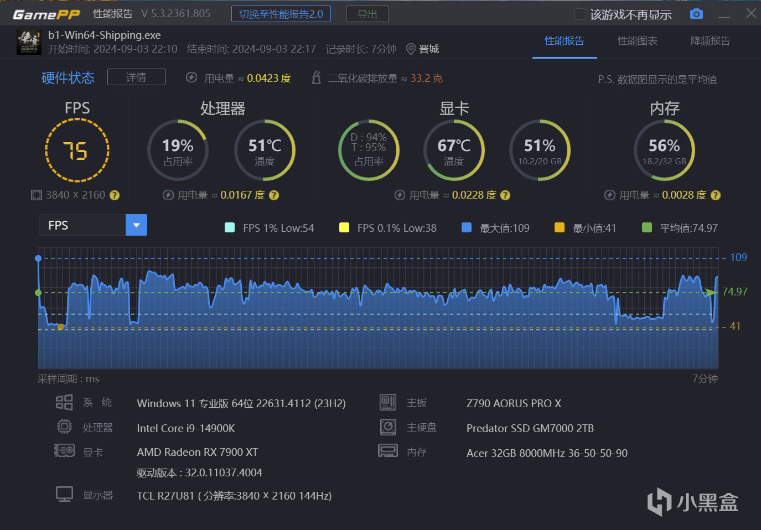Click the 硬件状态 heading
Image resolution: width=761 pixels, height=530 pixels.
tap(68, 77)
